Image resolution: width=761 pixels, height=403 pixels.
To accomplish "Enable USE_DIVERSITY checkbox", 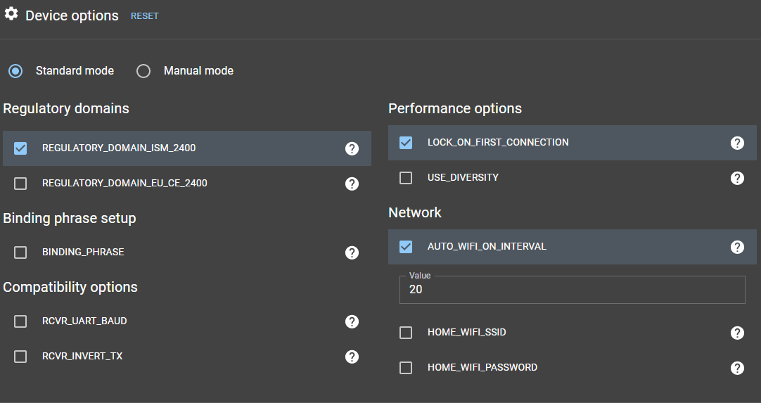I will (x=406, y=178).
